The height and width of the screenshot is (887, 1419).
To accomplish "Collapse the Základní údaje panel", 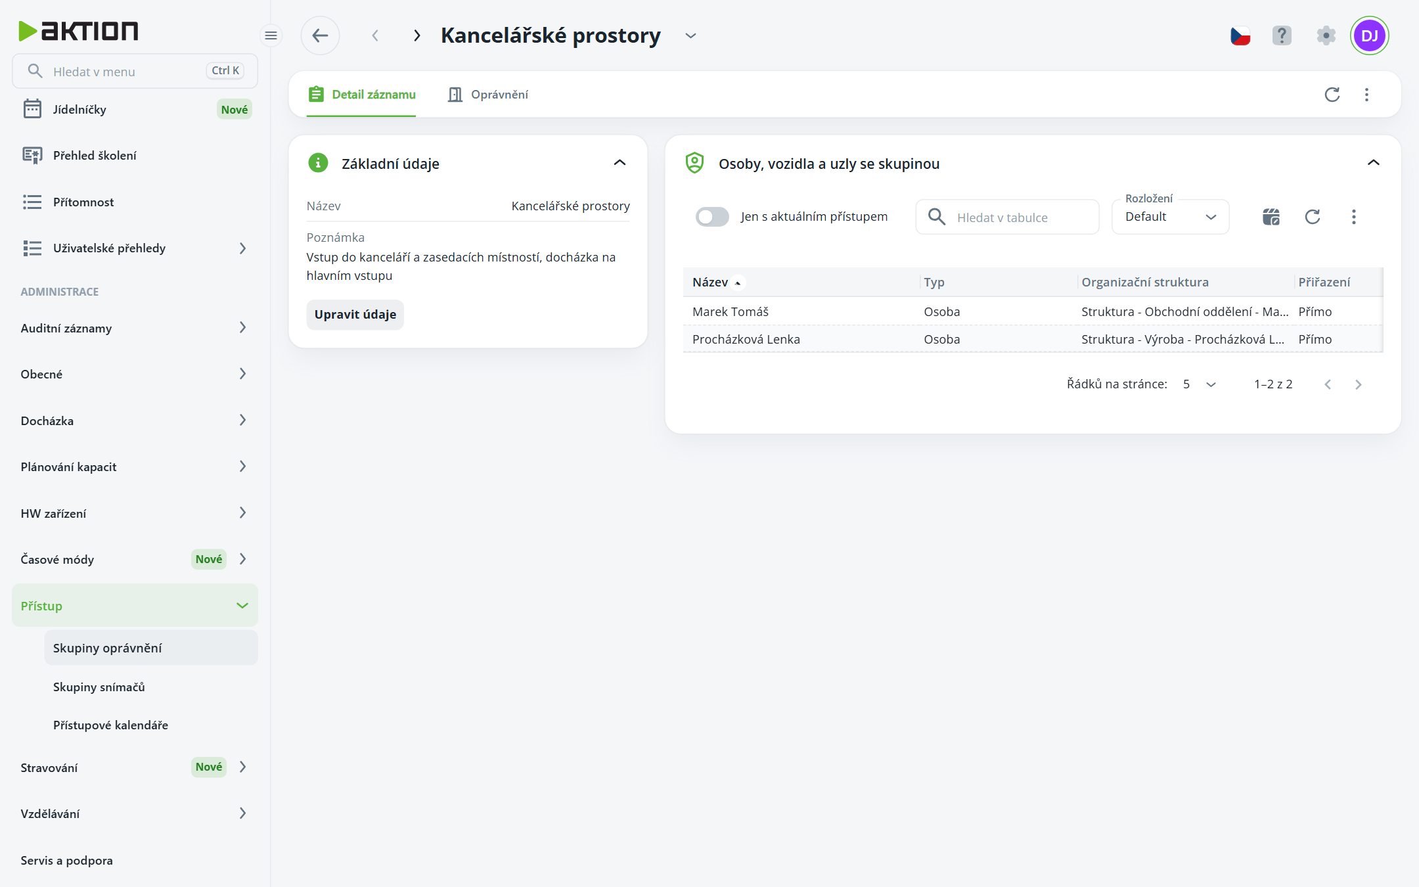I will (619, 163).
